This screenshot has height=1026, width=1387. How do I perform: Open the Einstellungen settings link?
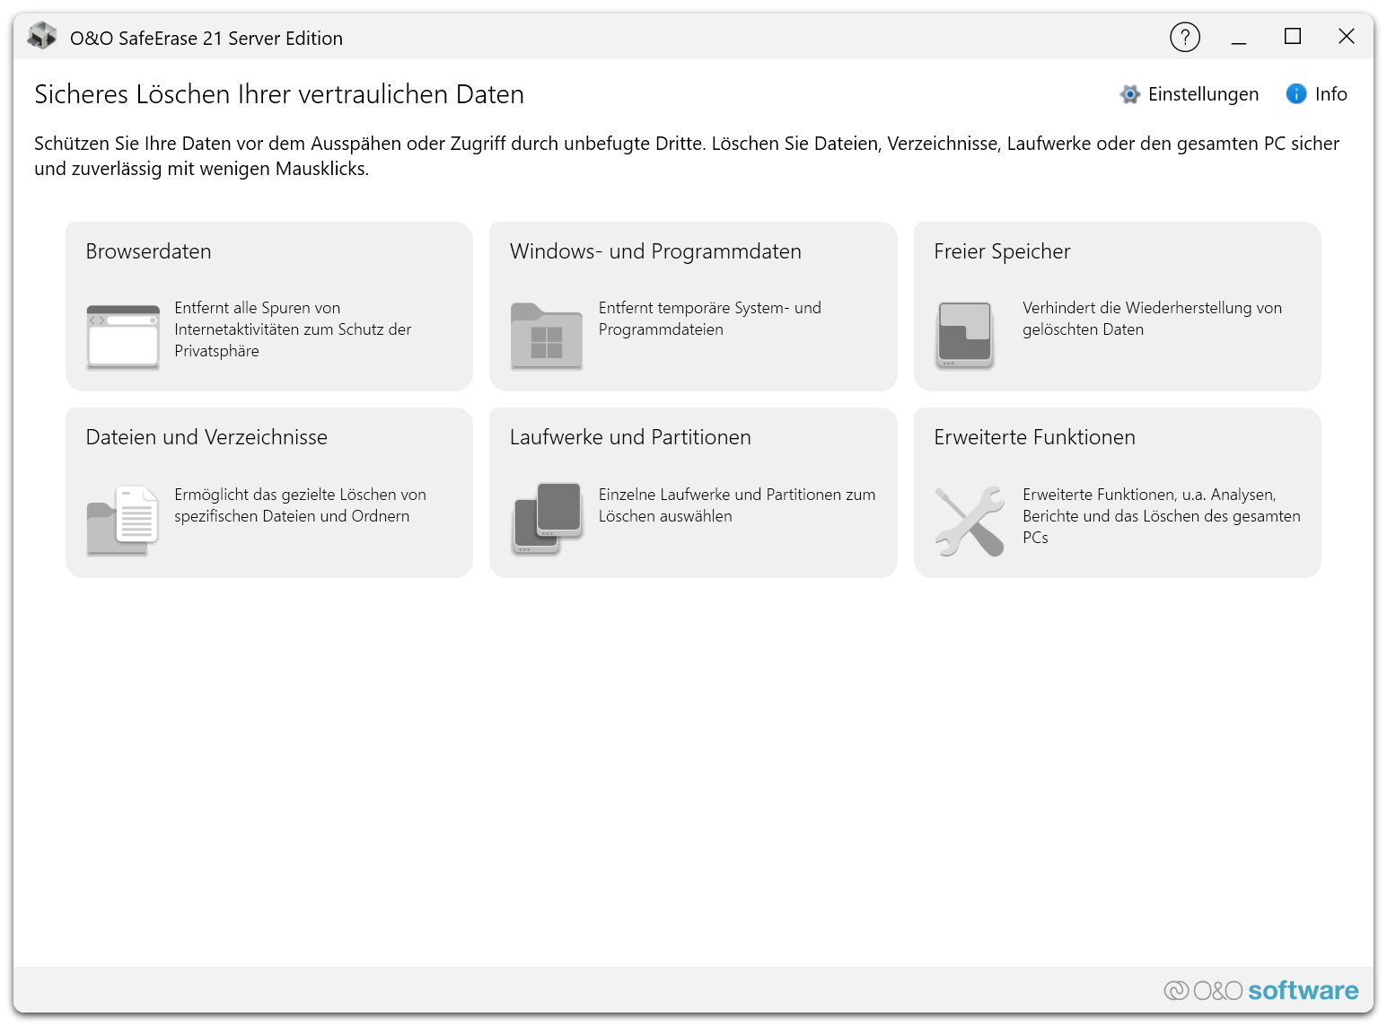tap(1203, 94)
